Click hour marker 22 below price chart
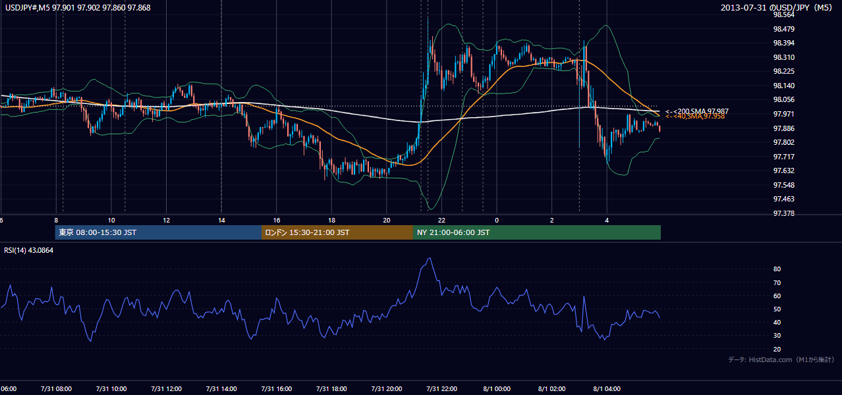The height and width of the screenshot is (395, 842). pyautogui.click(x=441, y=220)
